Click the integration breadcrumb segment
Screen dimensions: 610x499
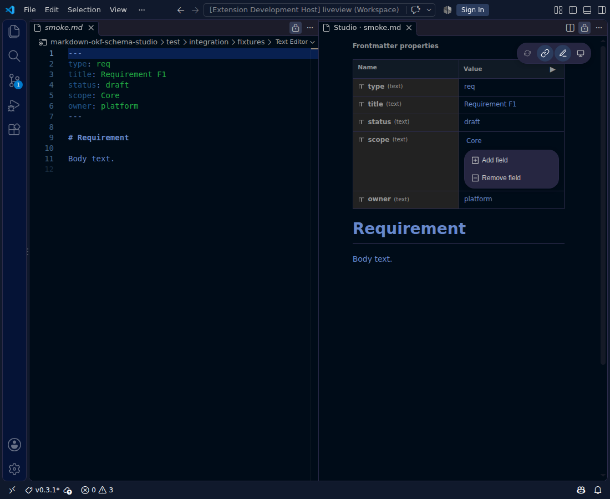[x=209, y=42]
